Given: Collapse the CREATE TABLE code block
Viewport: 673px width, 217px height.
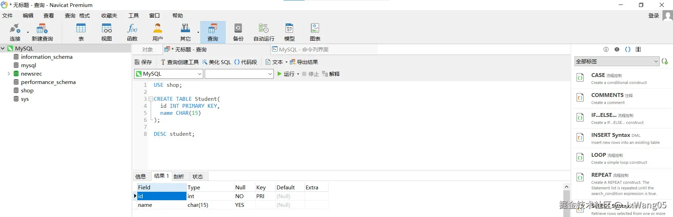Looking at the screenshot, I should click(x=151, y=99).
